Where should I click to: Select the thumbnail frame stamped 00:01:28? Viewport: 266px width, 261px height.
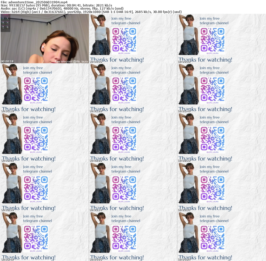(x=133, y=88)
